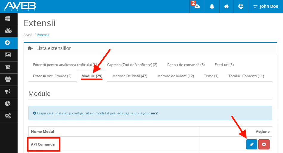
Task: Edit the API Comanda module
Action: [x=251, y=144]
